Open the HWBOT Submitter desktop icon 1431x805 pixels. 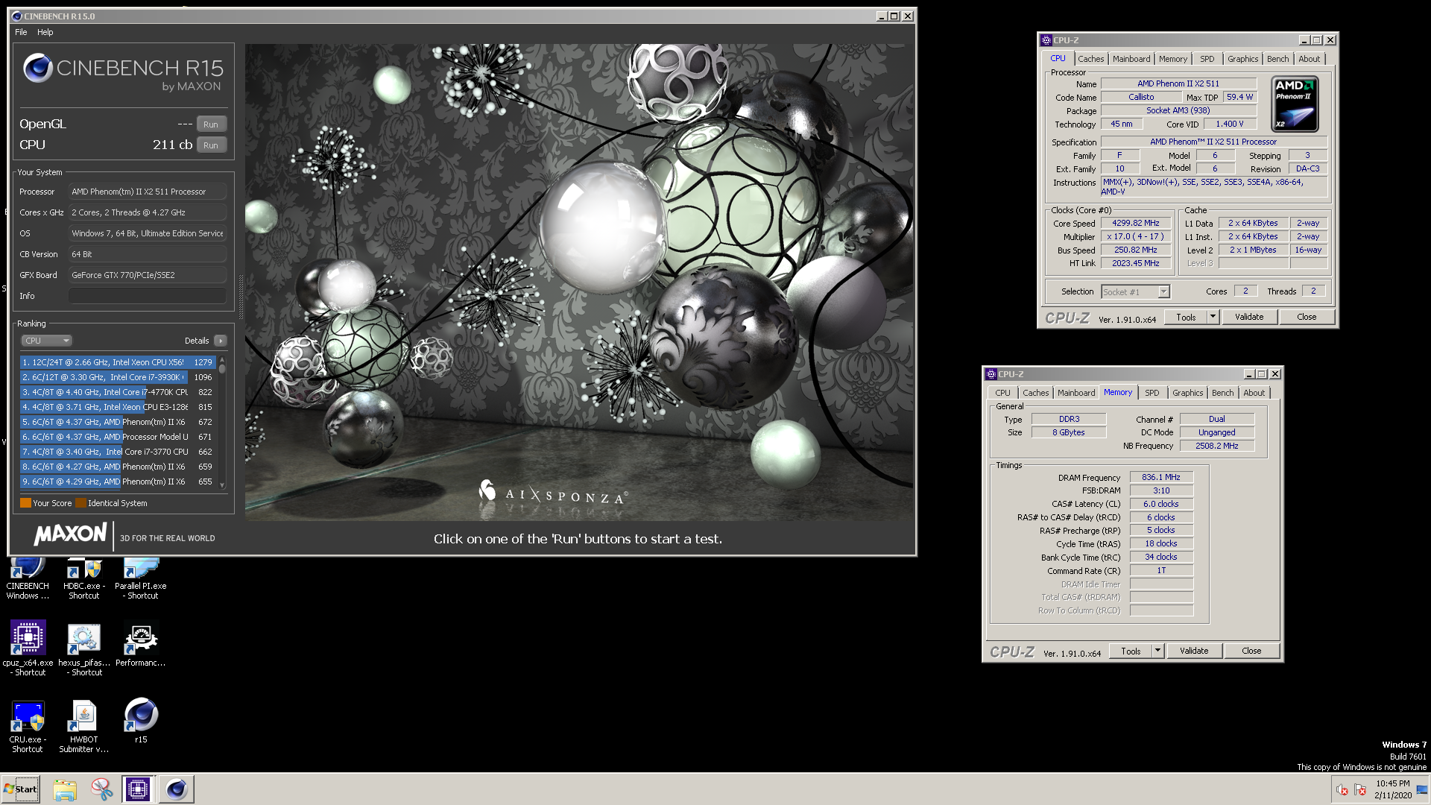click(x=83, y=726)
